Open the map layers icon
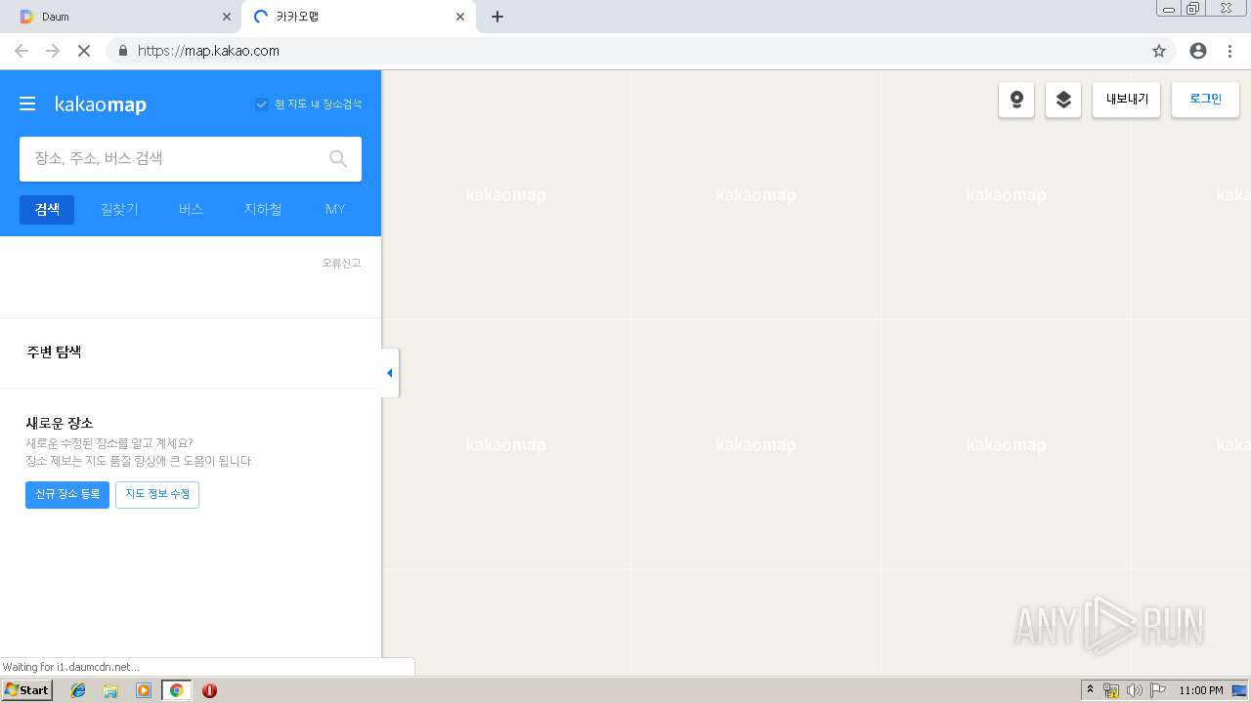This screenshot has width=1251, height=703. 1063,100
